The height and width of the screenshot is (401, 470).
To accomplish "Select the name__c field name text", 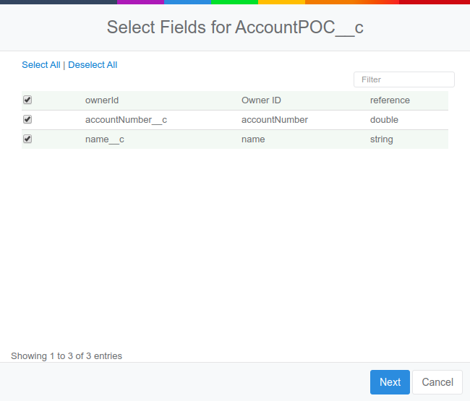I will 105,139.
